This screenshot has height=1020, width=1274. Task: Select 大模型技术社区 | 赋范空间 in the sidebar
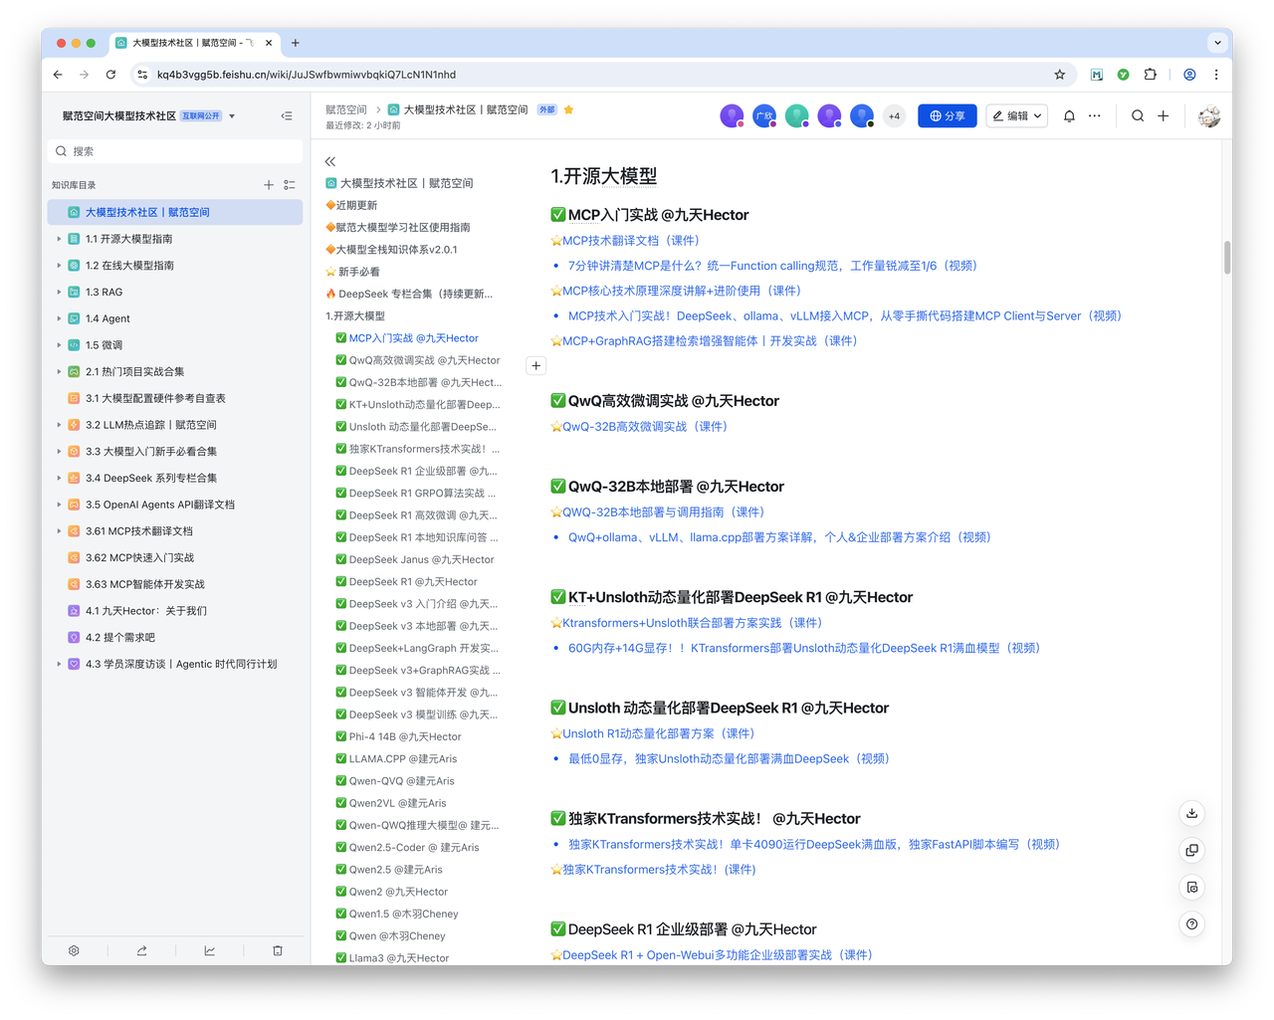(x=175, y=212)
